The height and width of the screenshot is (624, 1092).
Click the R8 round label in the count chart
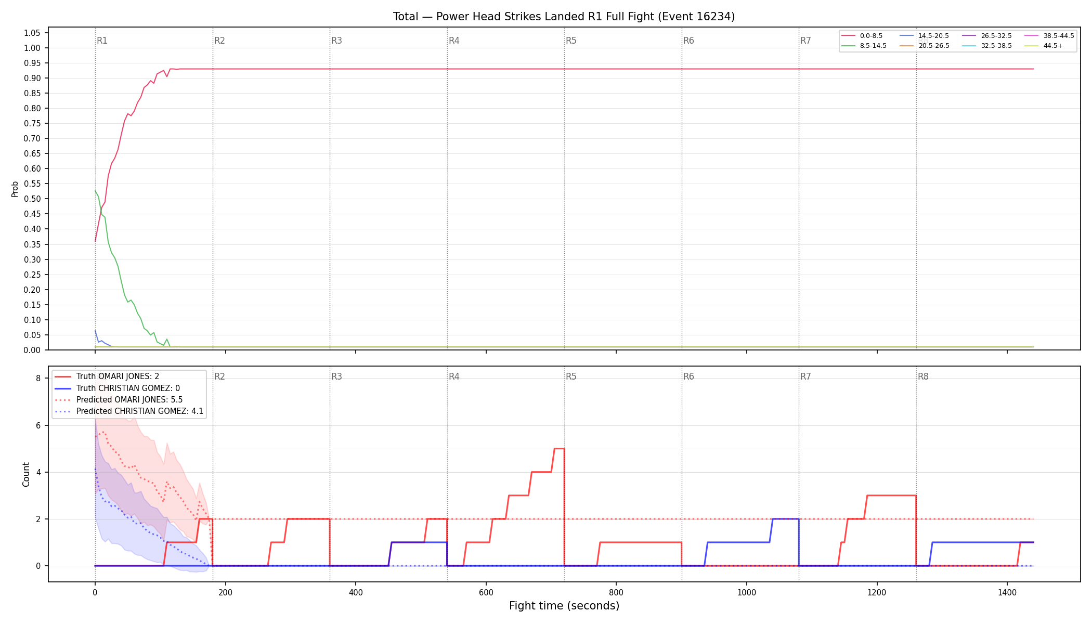tap(923, 376)
